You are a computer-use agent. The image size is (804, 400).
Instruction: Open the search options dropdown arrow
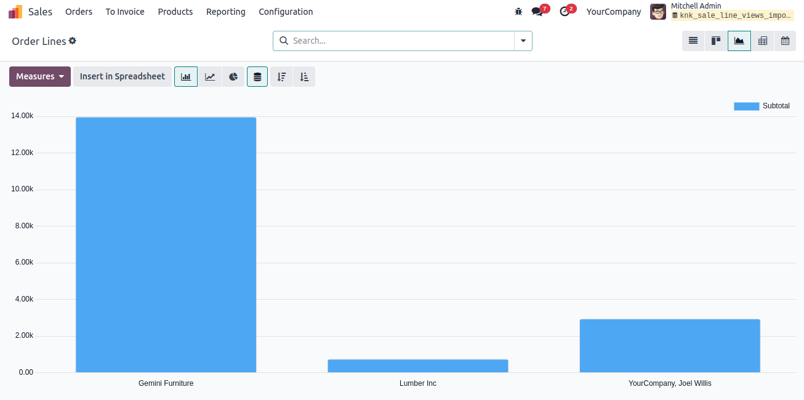tap(523, 41)
